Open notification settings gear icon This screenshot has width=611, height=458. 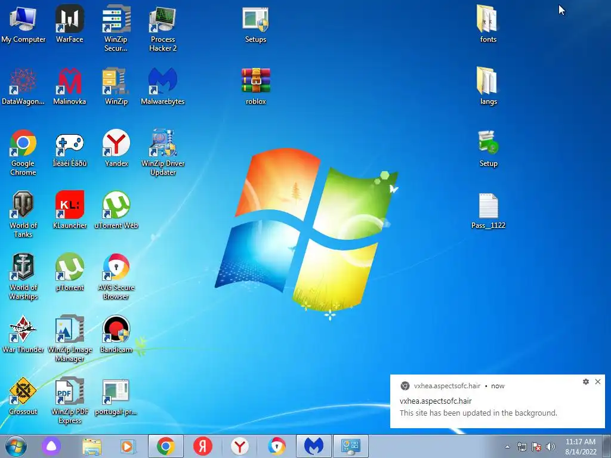pyautogui.click(x=586, y=382)
